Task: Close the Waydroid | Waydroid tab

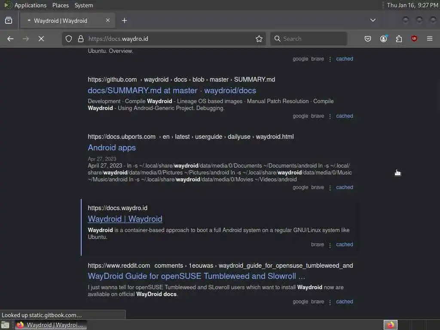Action: (x=108, y=21)
